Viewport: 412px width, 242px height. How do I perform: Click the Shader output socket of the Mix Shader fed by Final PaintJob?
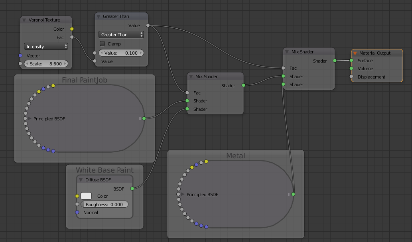[243, 85]
